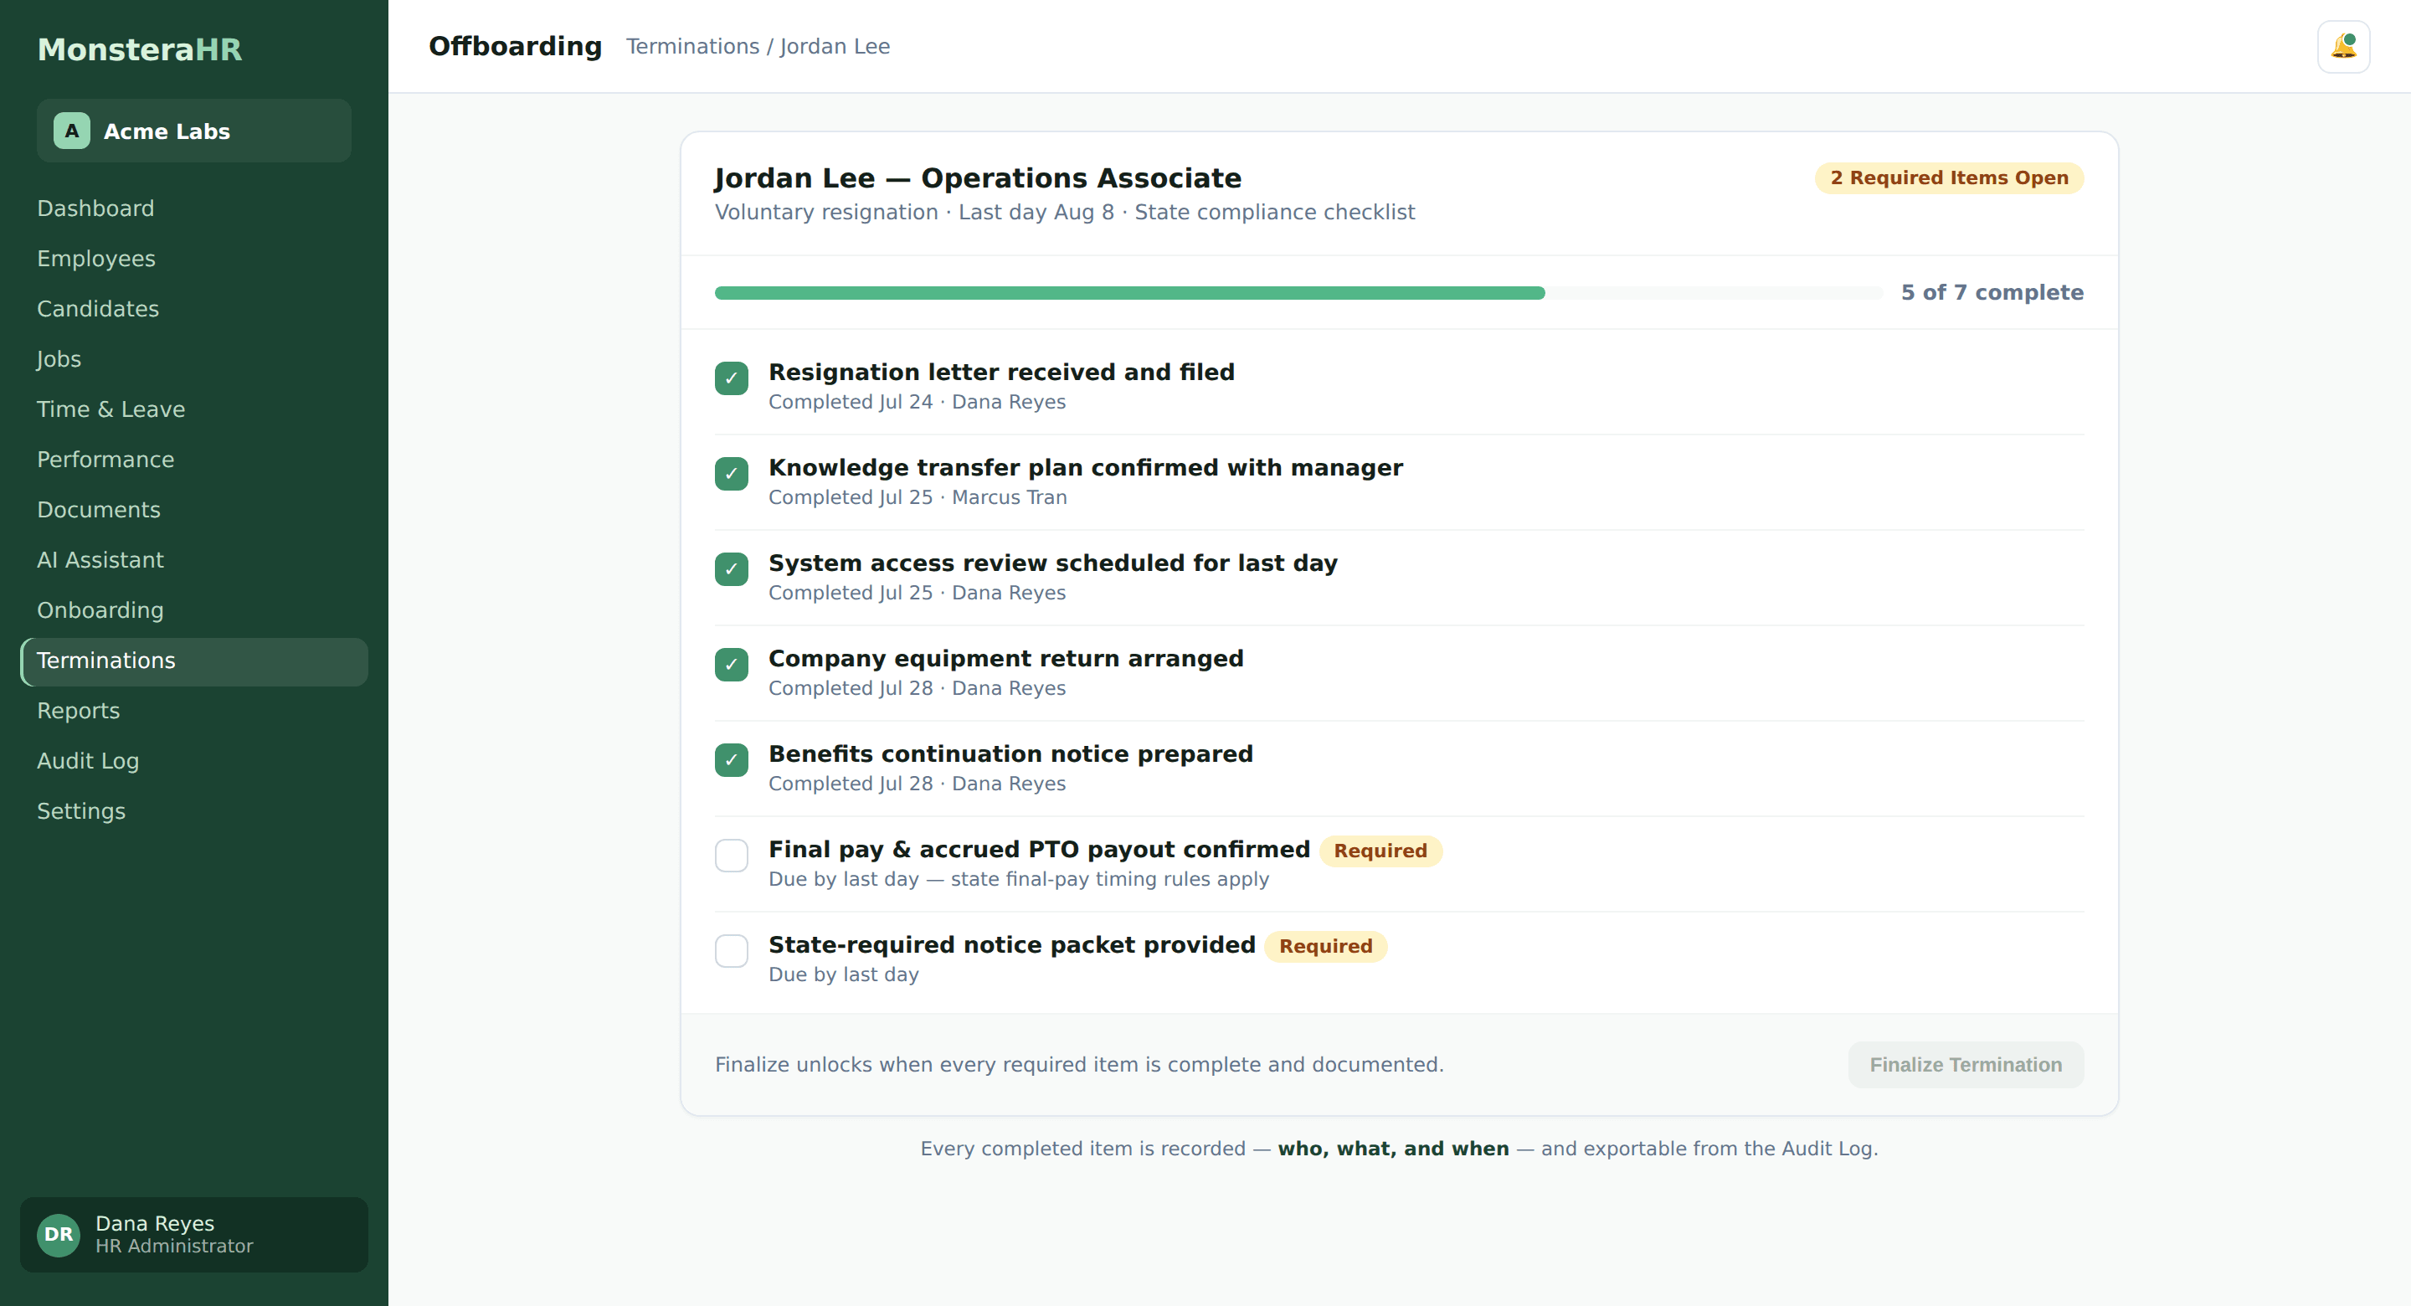Screen dimensions: 2411x1306
Task: Open Employees section
Action: (x=193, y=259)
